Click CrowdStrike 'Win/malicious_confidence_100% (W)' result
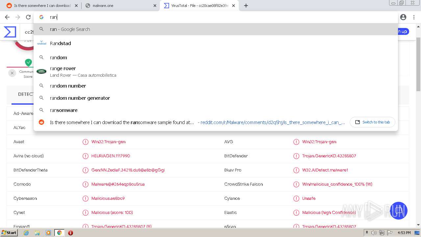 (337, 184)
